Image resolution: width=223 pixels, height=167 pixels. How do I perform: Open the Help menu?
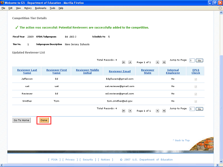[61, 8]
